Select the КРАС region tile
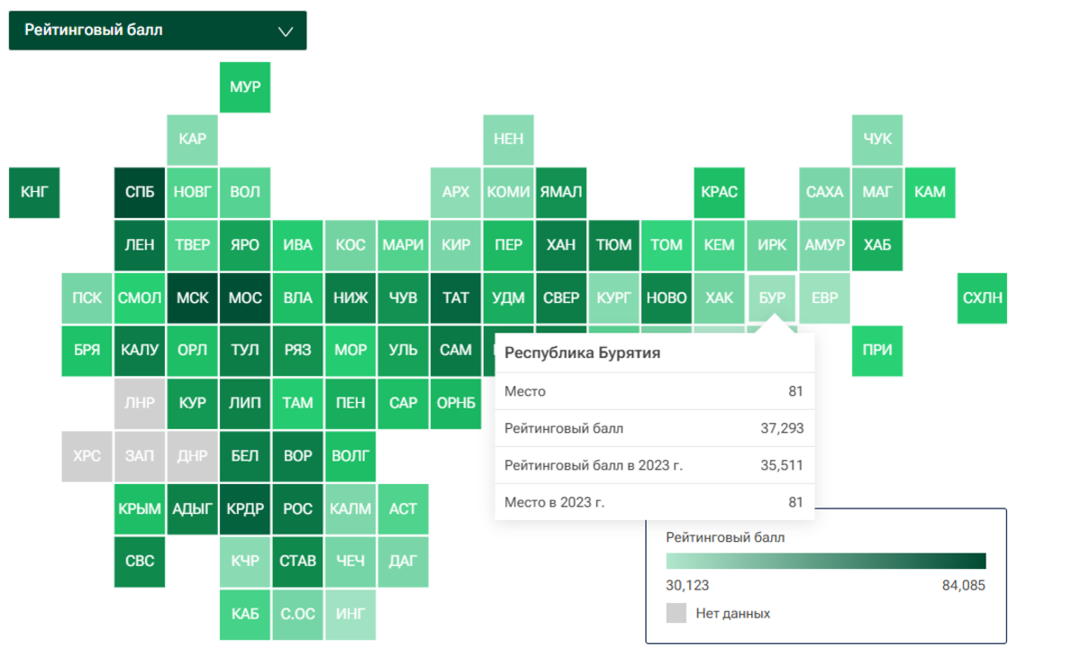This screenshot has height=659, width=1081. tap(719, 192)
